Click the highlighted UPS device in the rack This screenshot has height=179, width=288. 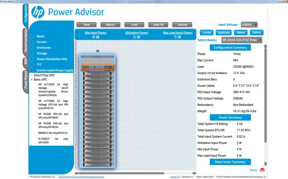(98, 67)
